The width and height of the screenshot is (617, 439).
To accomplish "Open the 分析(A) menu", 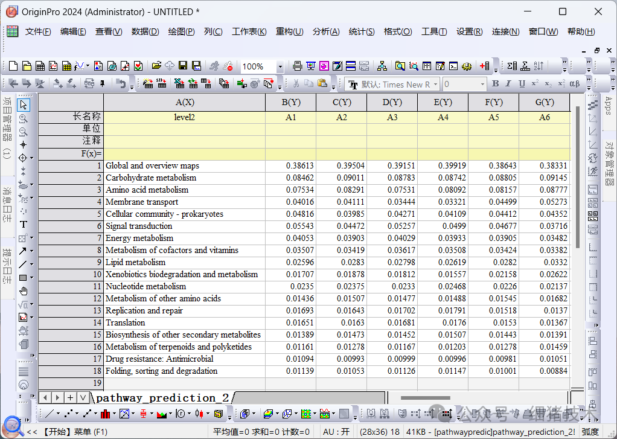I will point(325,31).
